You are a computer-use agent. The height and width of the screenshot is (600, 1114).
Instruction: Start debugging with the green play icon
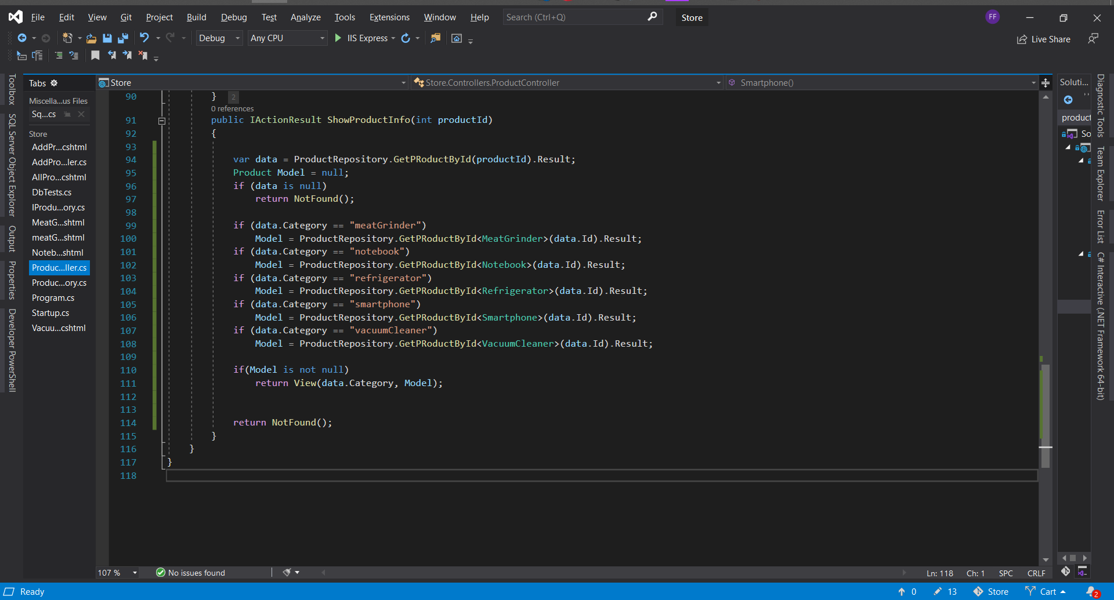(x=338, y=38)
